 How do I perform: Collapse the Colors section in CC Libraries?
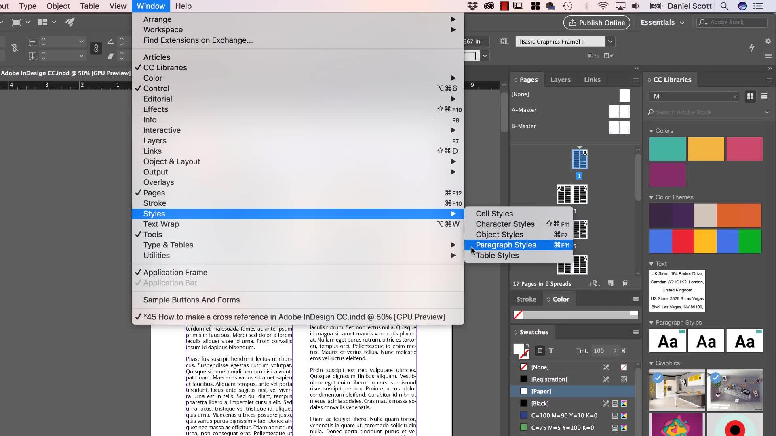pyautogui.click(x=651, y=131)
